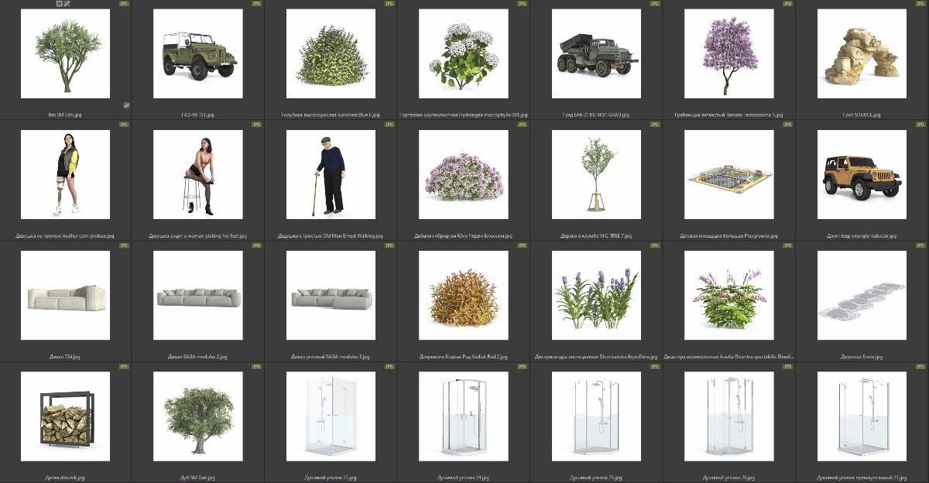Screen dimensions: 929x483
Task: Select the purple tamarisk tree thumbnail
Action: tap(729, 54)
